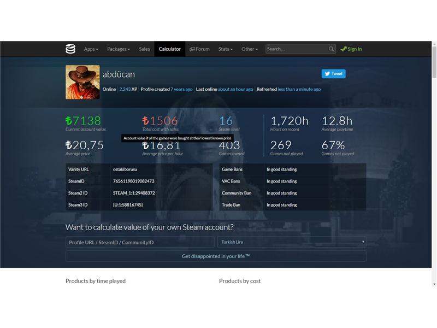The image size is (437, 328).
Task: Click the 67% games not played
Action: coord(333,145)
